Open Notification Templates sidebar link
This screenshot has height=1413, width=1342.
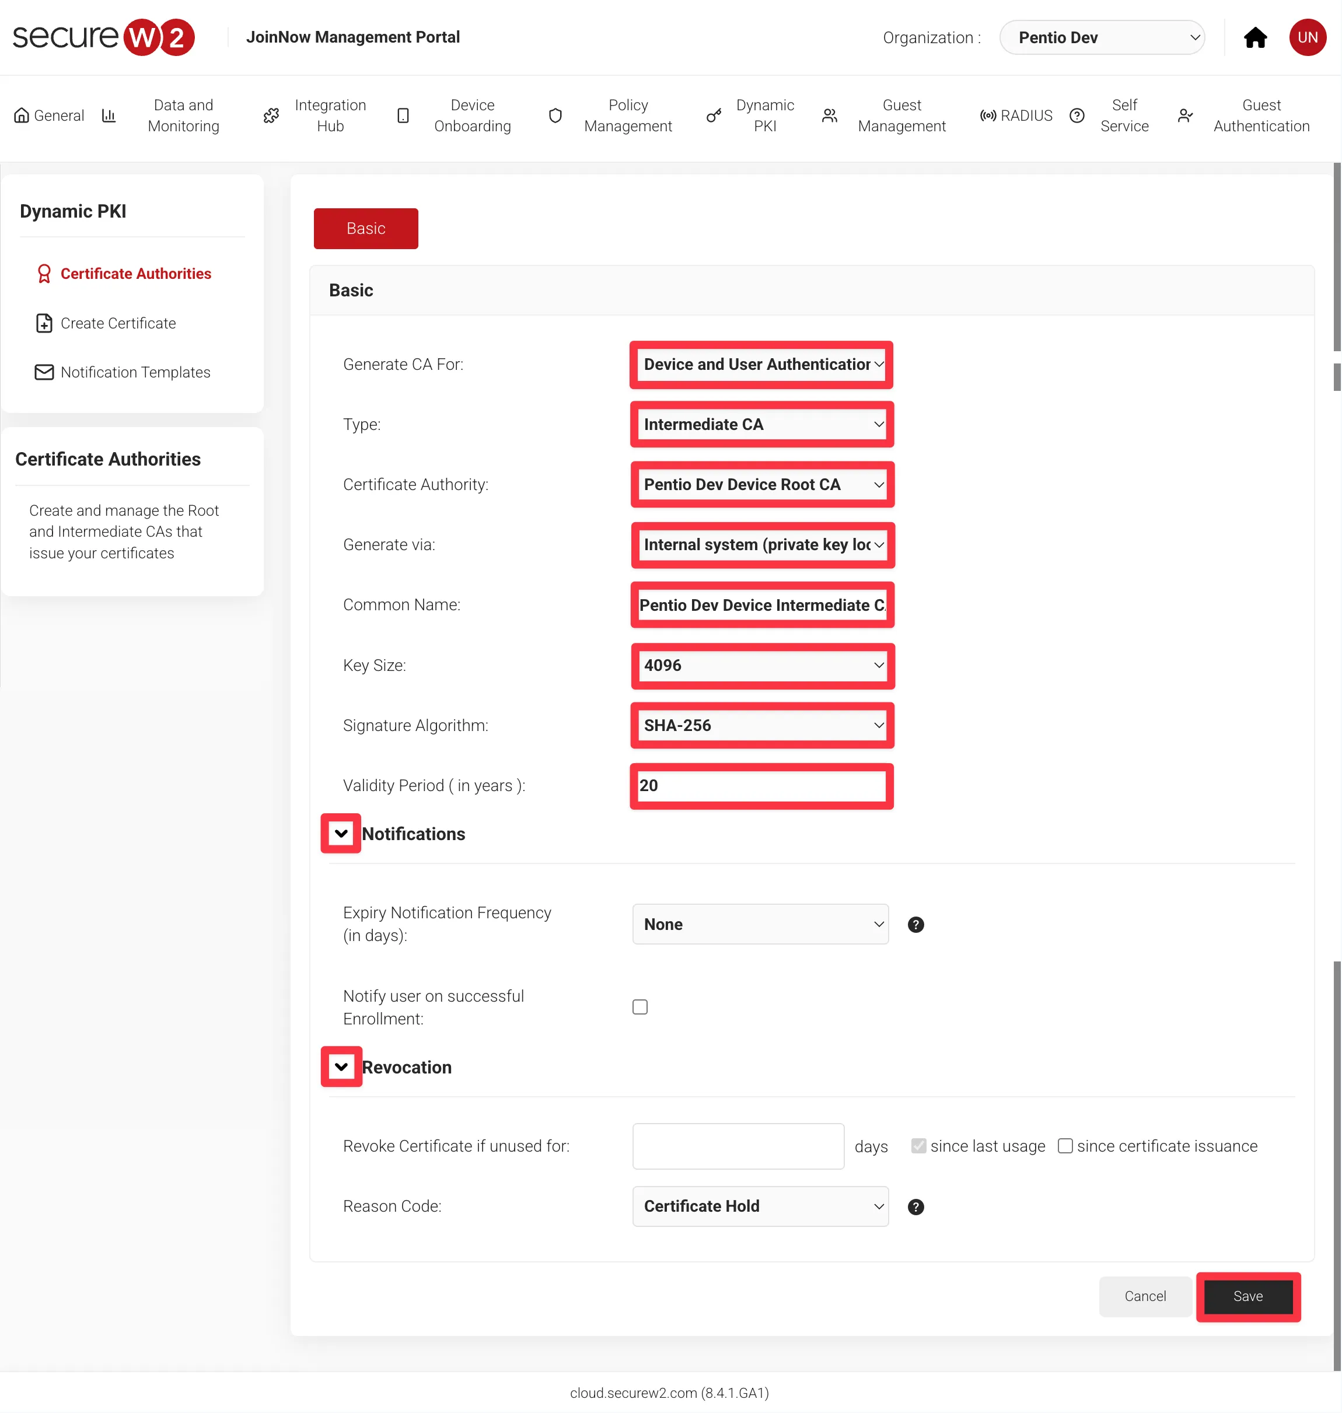pos(135,372)
